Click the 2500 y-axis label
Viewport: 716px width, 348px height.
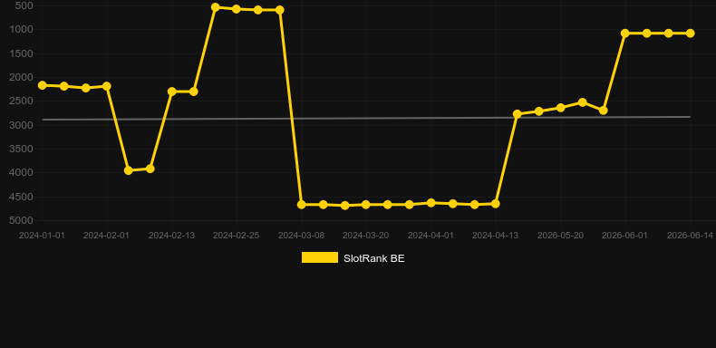21,101
